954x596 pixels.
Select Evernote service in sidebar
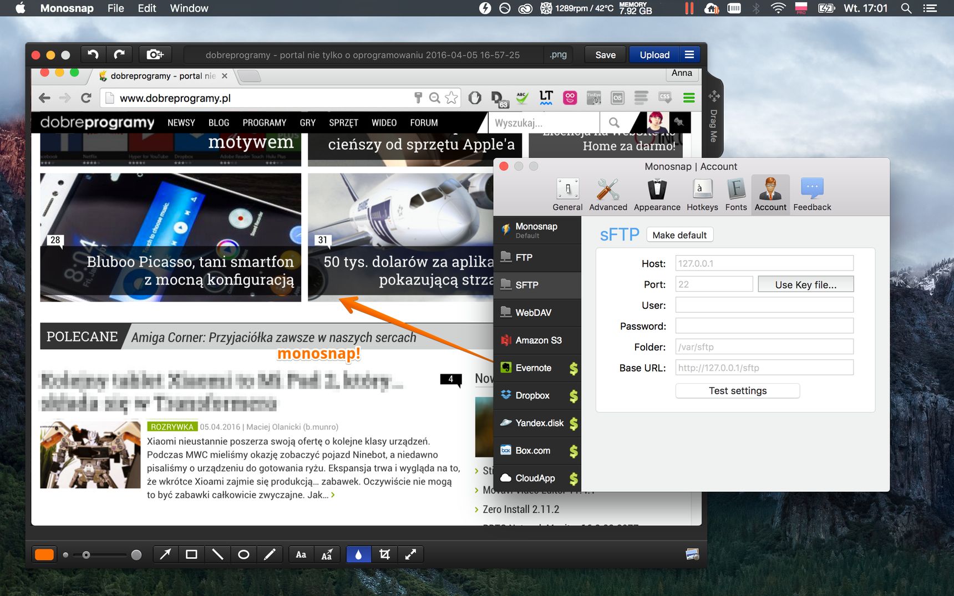pos(537,368)
